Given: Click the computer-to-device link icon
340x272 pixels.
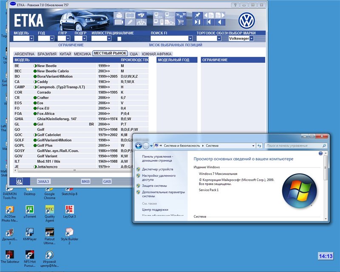Looking at the screenshot, I should coord(159,22).
